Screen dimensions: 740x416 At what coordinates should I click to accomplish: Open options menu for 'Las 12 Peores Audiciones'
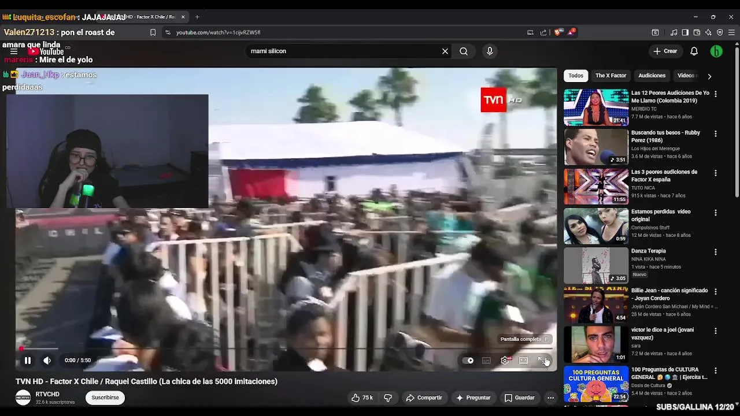716,94
